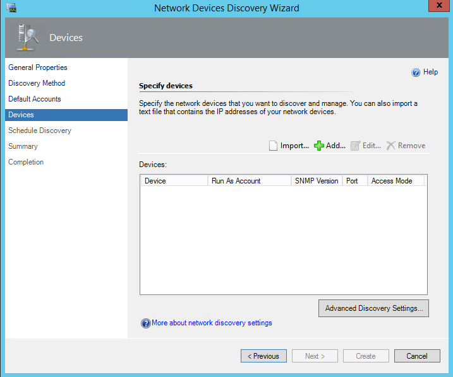This screenshot has height=377, width=453.
Task: Open More about network discovery settings link
Action: pos(212,323)
